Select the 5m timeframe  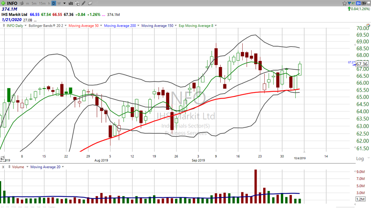click(x=34, y=3)
